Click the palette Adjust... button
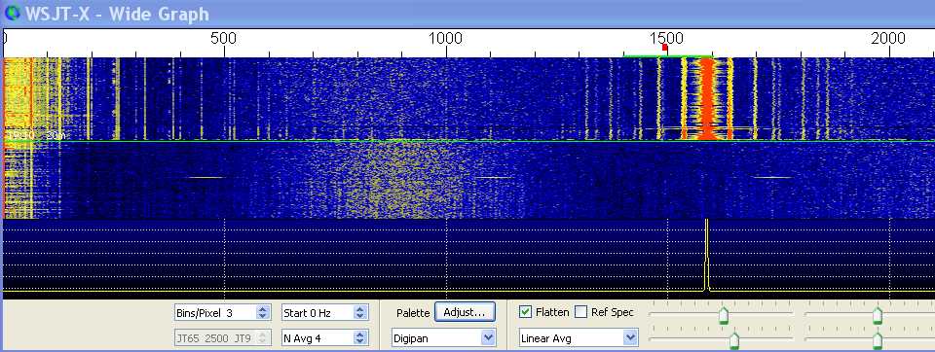Viewport: 935px width, 352px height. pos(466,312)
